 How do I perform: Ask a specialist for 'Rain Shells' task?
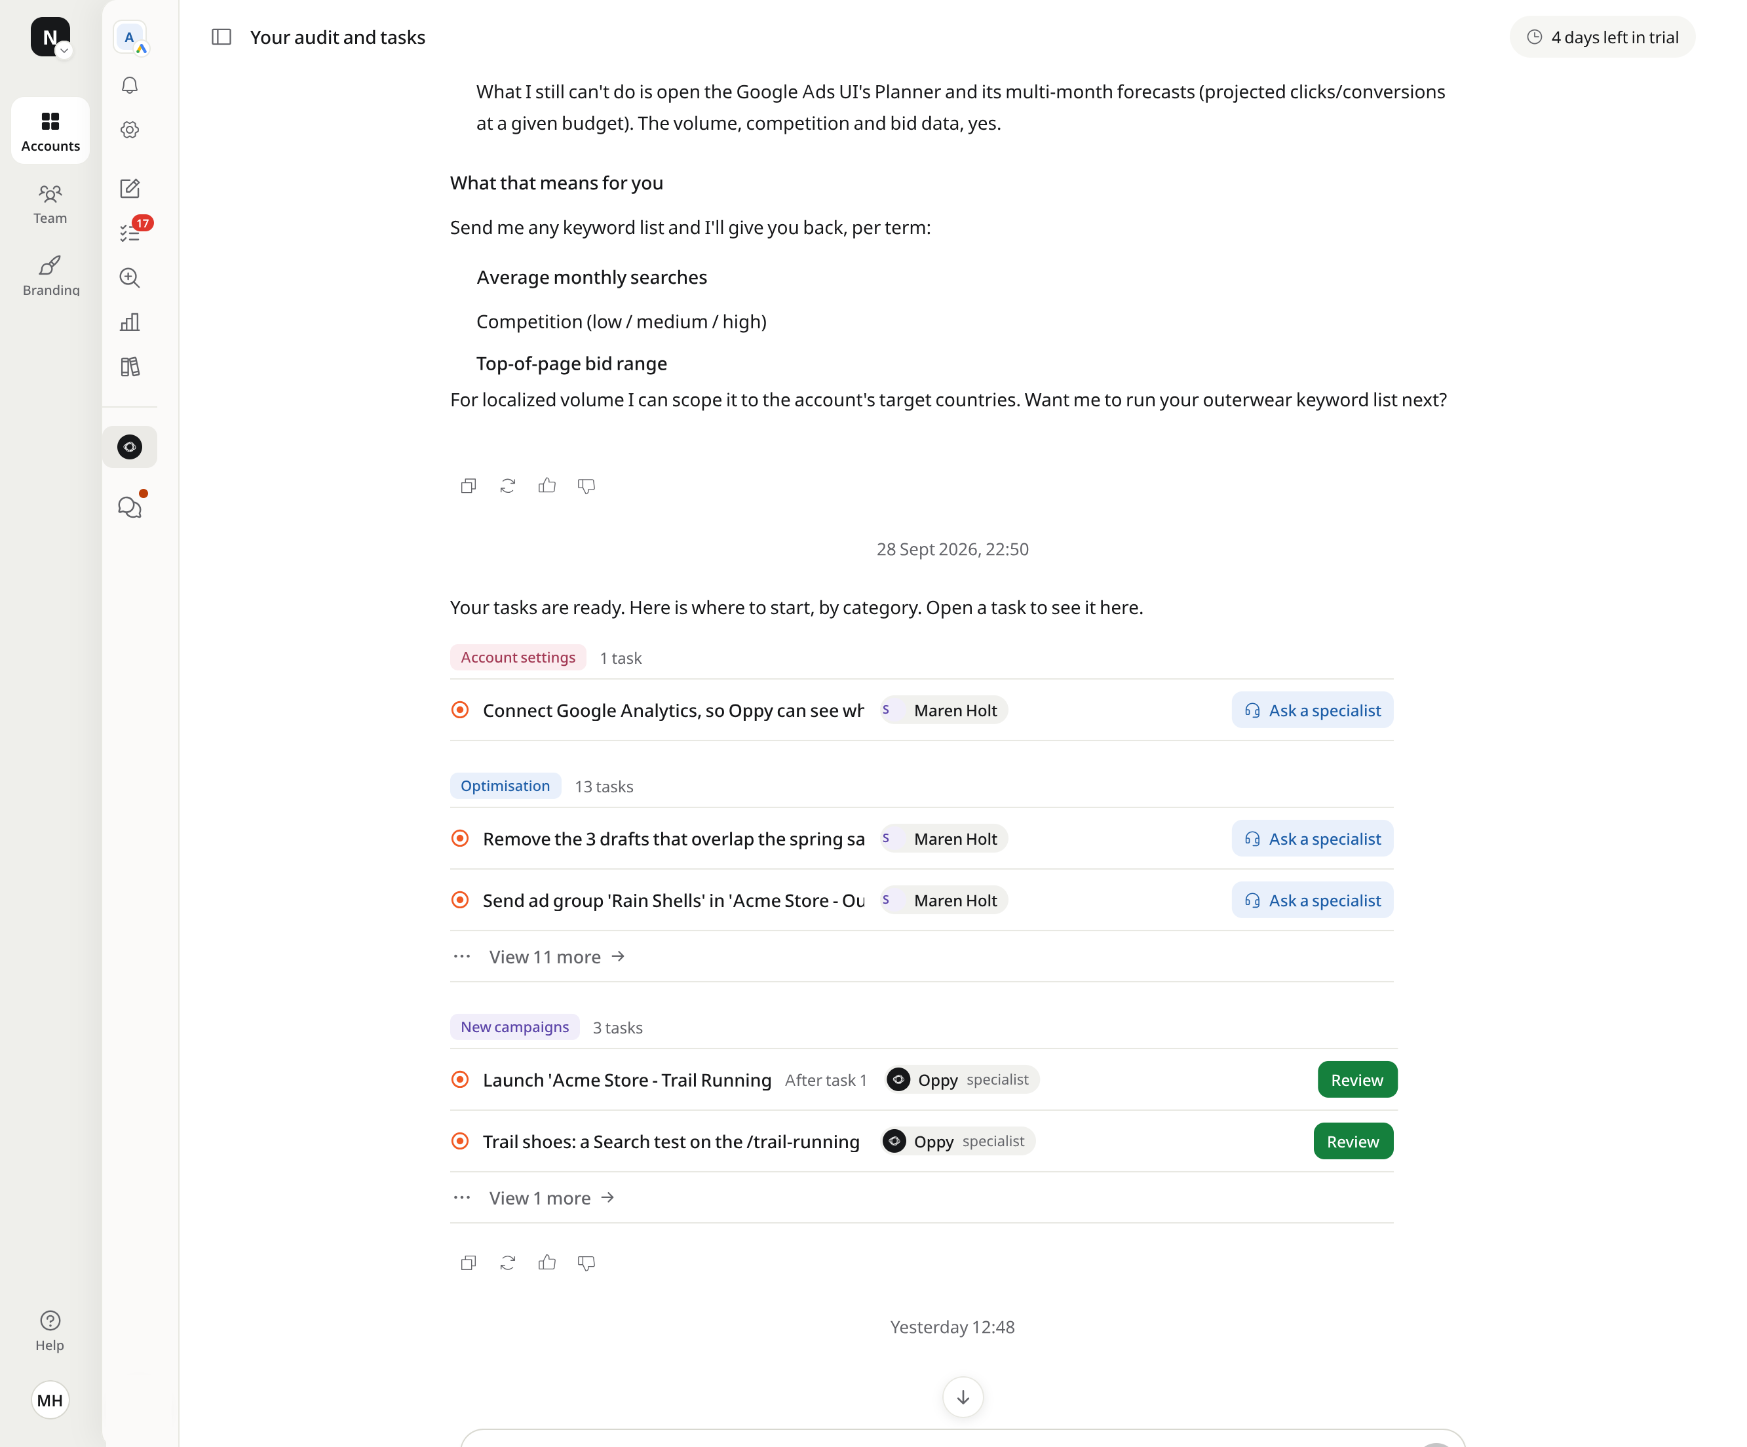click(x=1312, y=900)
